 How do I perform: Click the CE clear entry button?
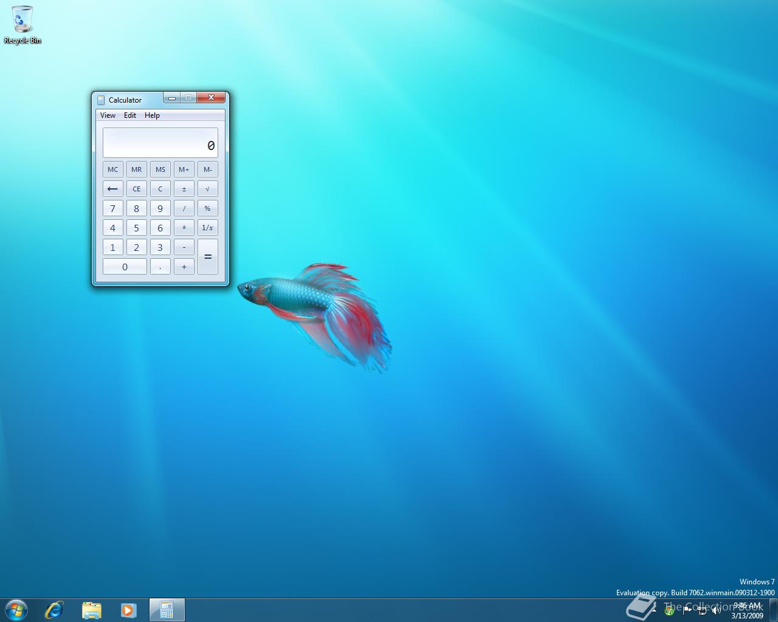tap(137, 189)
